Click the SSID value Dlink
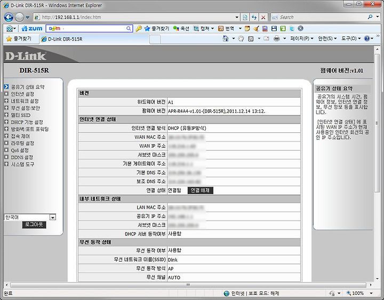 [x=172, y=259]
